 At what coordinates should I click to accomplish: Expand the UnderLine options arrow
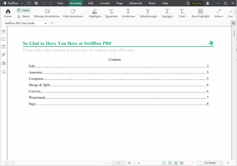pos(135,16)
